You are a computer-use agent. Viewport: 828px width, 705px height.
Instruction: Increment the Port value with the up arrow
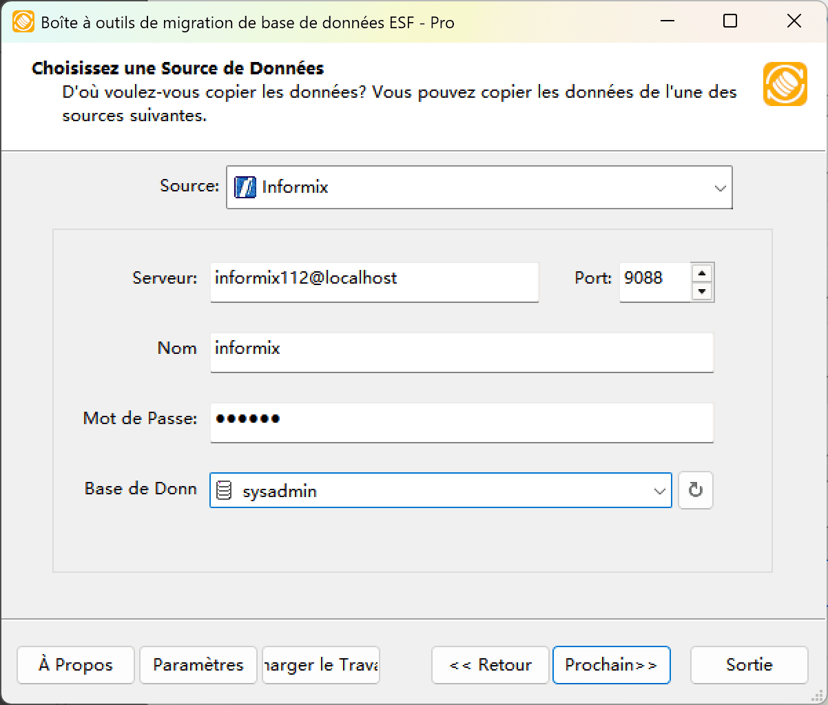[702, 273]
